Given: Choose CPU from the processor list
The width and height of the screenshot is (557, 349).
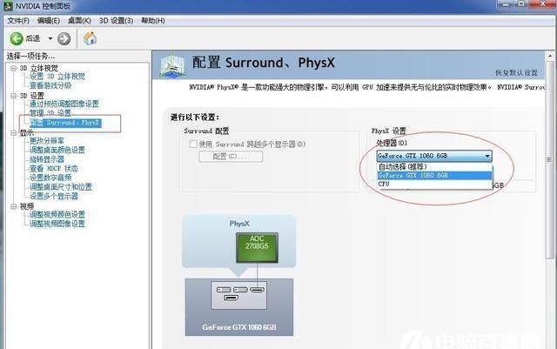Looking at the screenshot, I should pyautogui.click(x=434, y=185).
